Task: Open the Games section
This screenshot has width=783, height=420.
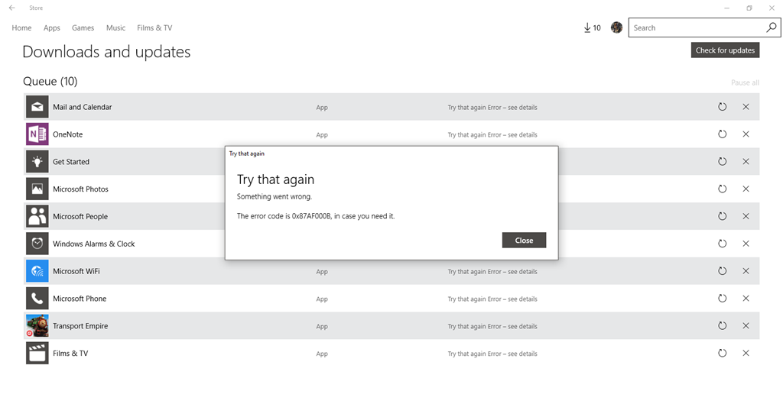Action: [x=83, y=28]
